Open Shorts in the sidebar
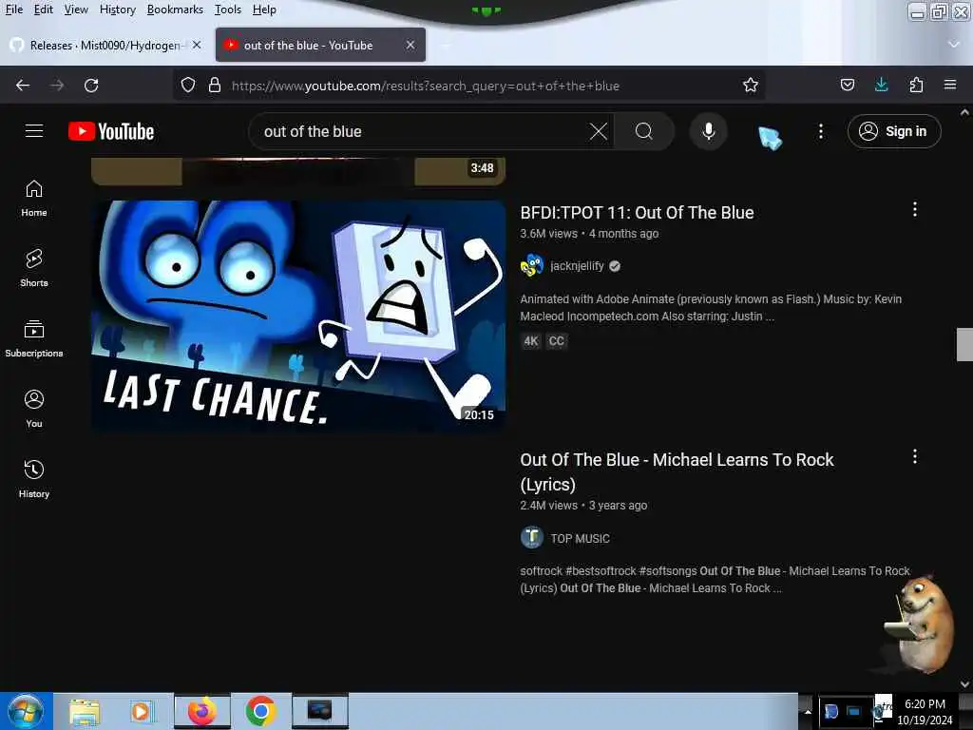 (x=34, y=268)
